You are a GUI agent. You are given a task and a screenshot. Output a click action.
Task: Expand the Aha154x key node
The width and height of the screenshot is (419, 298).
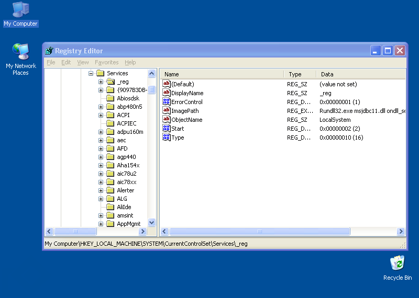(101, 165)
